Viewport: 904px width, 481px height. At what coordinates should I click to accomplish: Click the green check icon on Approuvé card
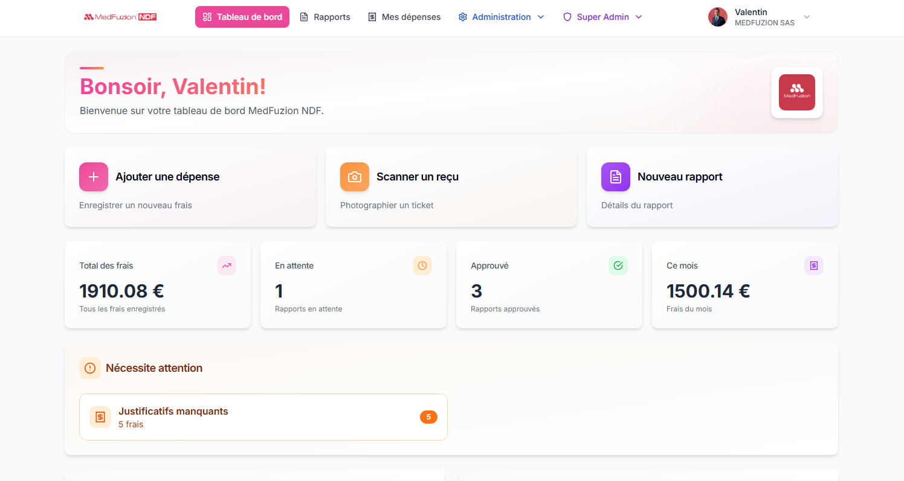click(x=618, y=265)
